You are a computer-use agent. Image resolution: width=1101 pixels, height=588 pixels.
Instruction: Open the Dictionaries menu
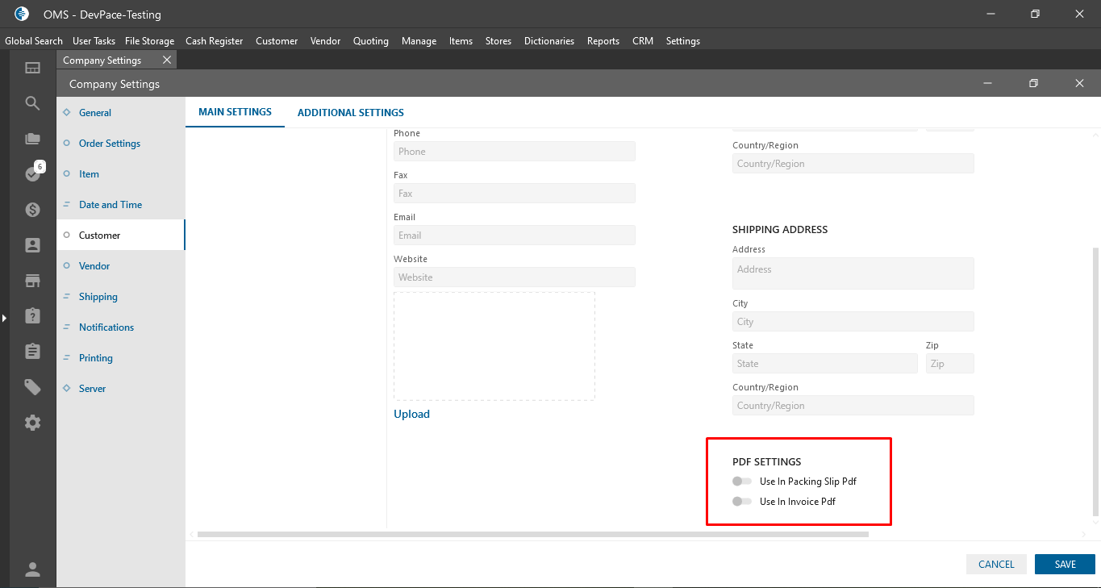(548, 41)
